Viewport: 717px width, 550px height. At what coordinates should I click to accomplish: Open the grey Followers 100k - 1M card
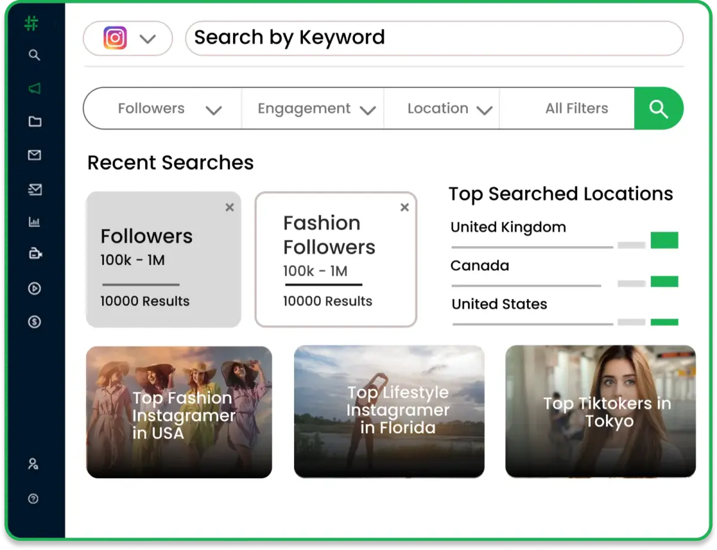tap(164, 259)
